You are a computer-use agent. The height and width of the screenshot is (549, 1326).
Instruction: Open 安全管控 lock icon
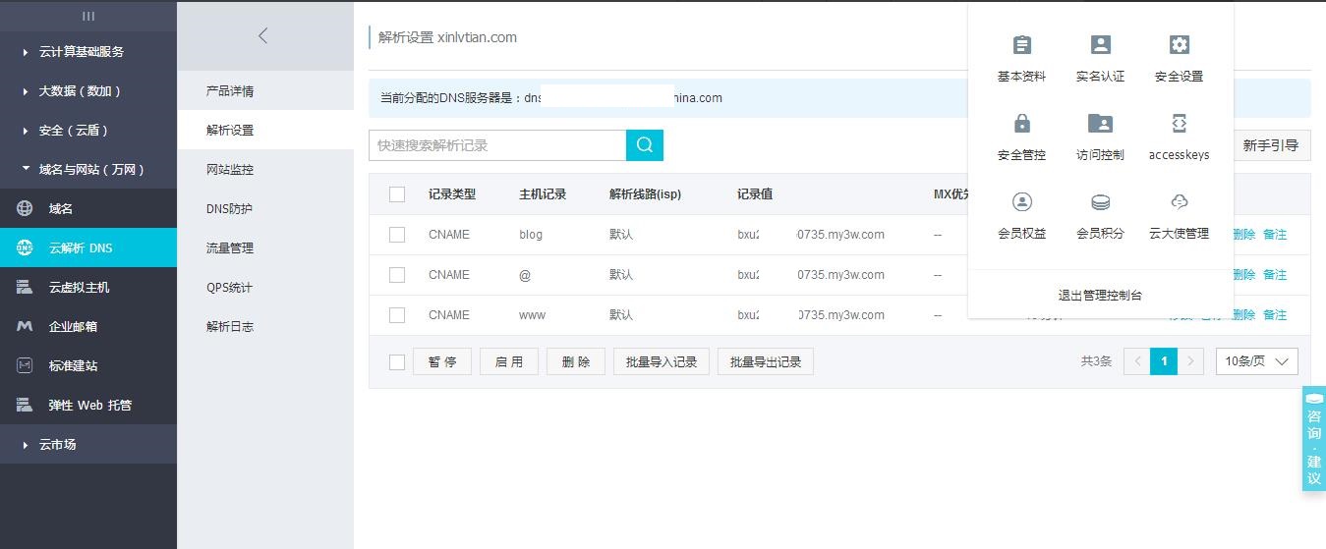[1021, 124]
